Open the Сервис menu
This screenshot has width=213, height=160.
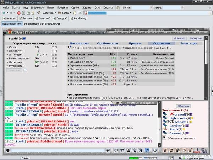point(75,7)
